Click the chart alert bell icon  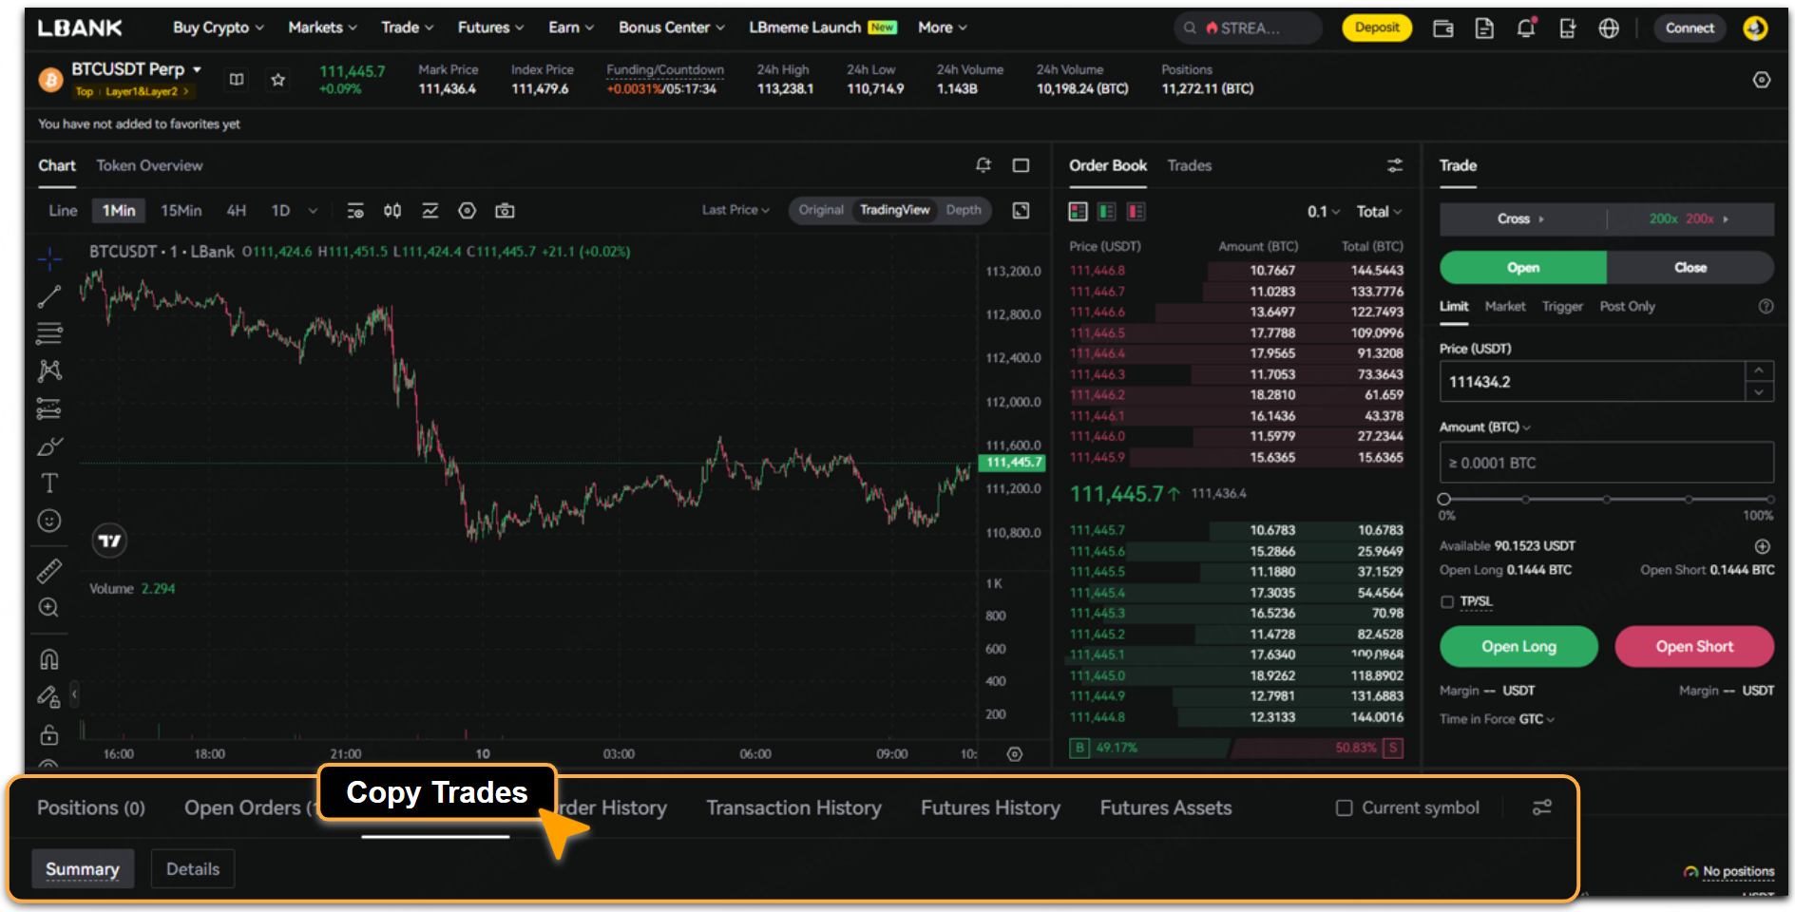pos(983,165)
